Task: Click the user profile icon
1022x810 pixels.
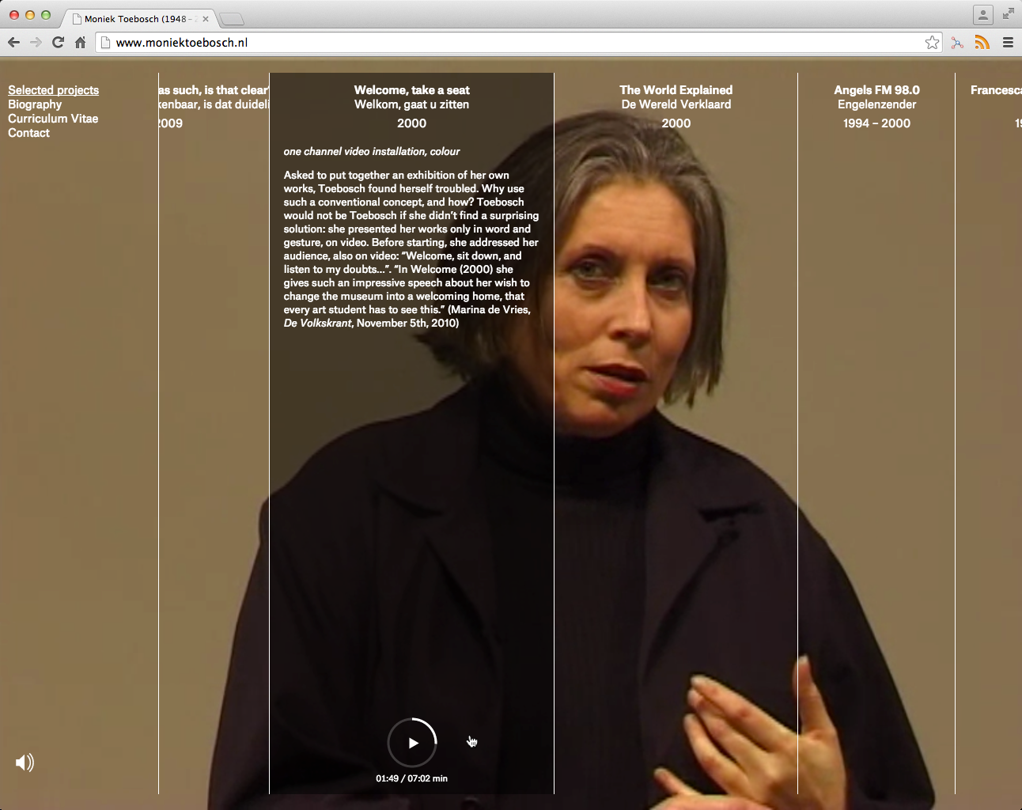Action: point(982,14)
